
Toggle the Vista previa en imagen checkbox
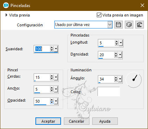tap(99, 15)
